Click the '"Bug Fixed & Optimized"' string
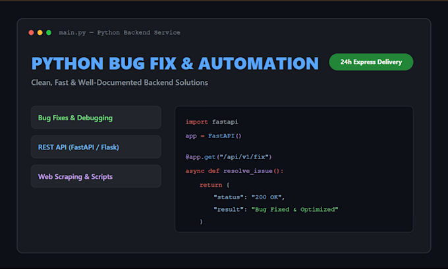This screenshot has width=448, height=269. coord(294,209)
